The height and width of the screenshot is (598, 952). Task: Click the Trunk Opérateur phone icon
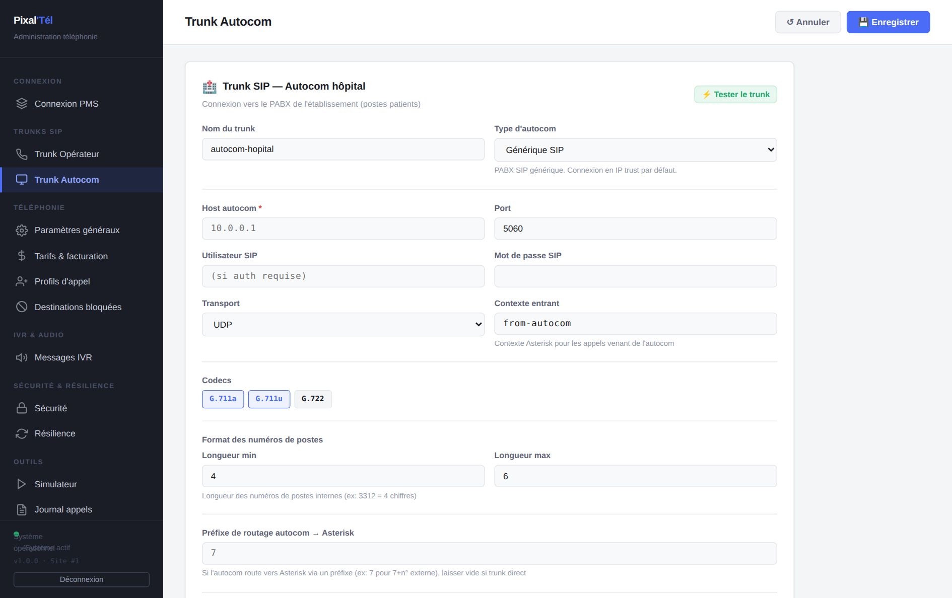(x=22, y=154)
